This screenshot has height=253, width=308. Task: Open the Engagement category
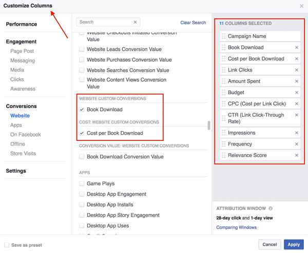pos(21,42)
